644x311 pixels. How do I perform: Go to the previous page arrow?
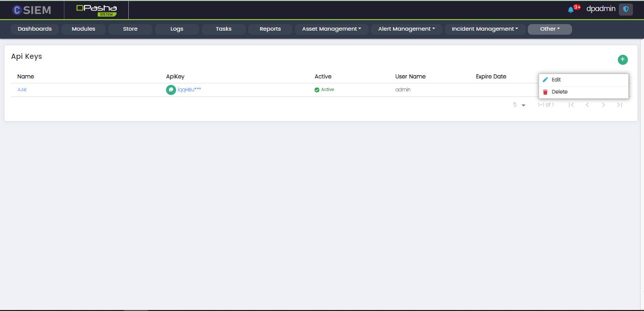[587, 105]
